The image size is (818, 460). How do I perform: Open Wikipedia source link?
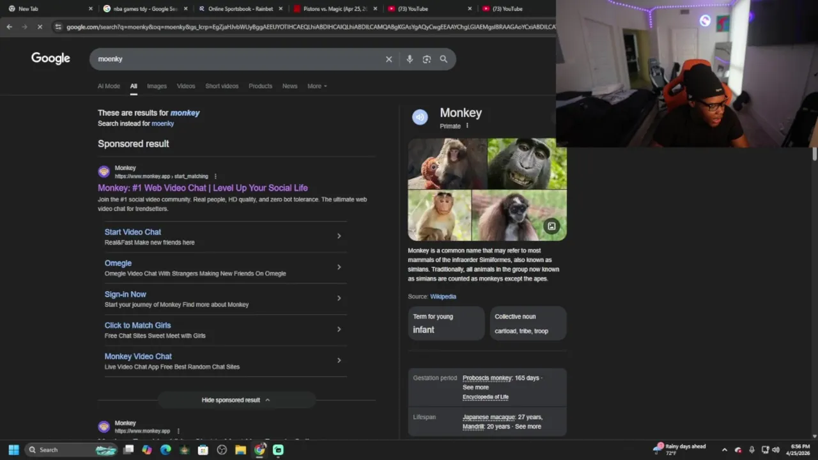coord(443,296)
